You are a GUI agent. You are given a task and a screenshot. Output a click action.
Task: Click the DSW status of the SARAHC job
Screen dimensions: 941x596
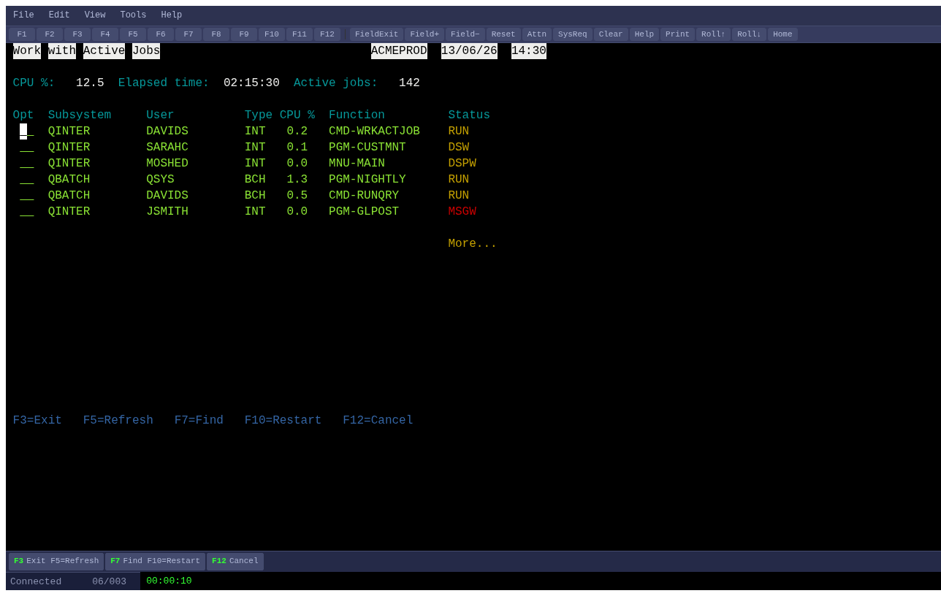pyautogui.click(x=459, y=148)
